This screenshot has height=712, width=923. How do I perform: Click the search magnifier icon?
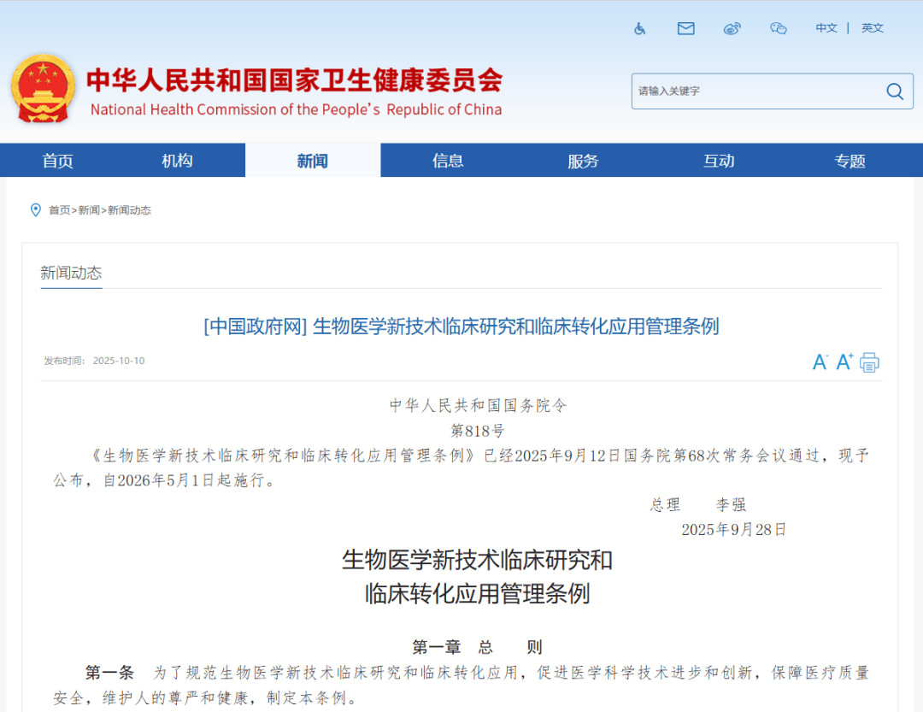pos(894,91)
